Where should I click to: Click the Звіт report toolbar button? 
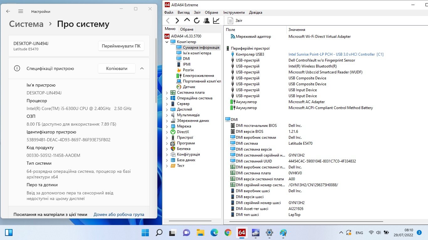pos(235,21)
